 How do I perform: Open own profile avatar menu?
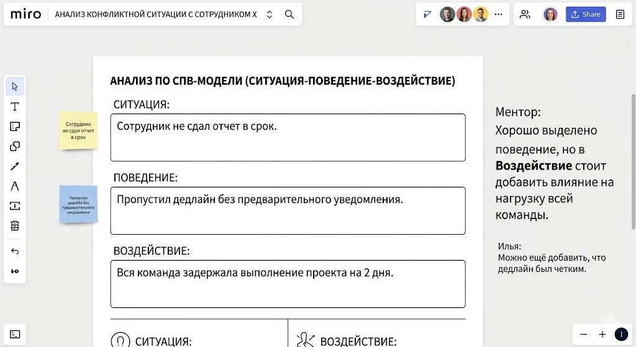pos(550,15)
